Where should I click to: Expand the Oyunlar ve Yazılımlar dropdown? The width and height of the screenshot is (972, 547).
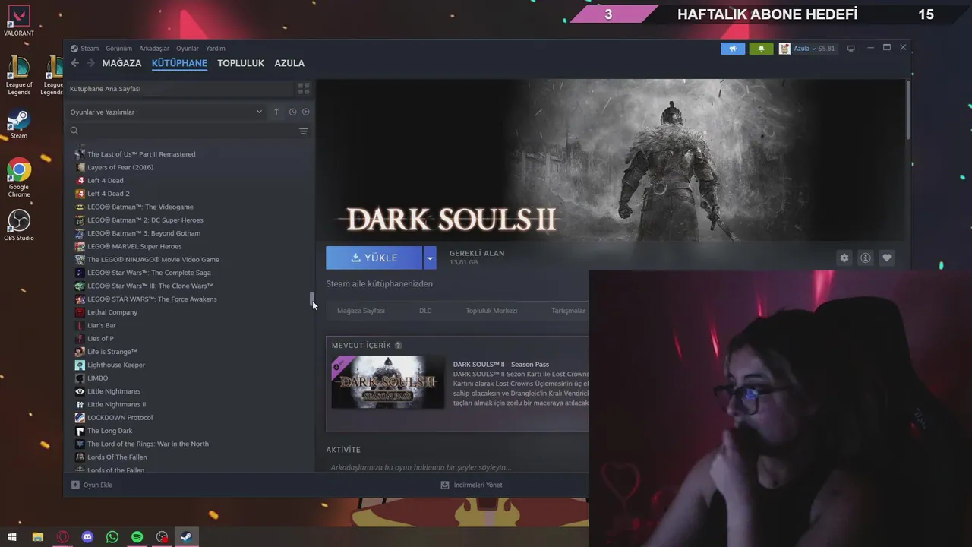259,112
